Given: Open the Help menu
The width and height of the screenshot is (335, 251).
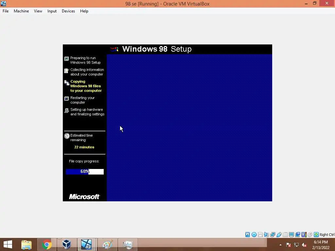Looking at the screenshot, I should tap(84, 11).
